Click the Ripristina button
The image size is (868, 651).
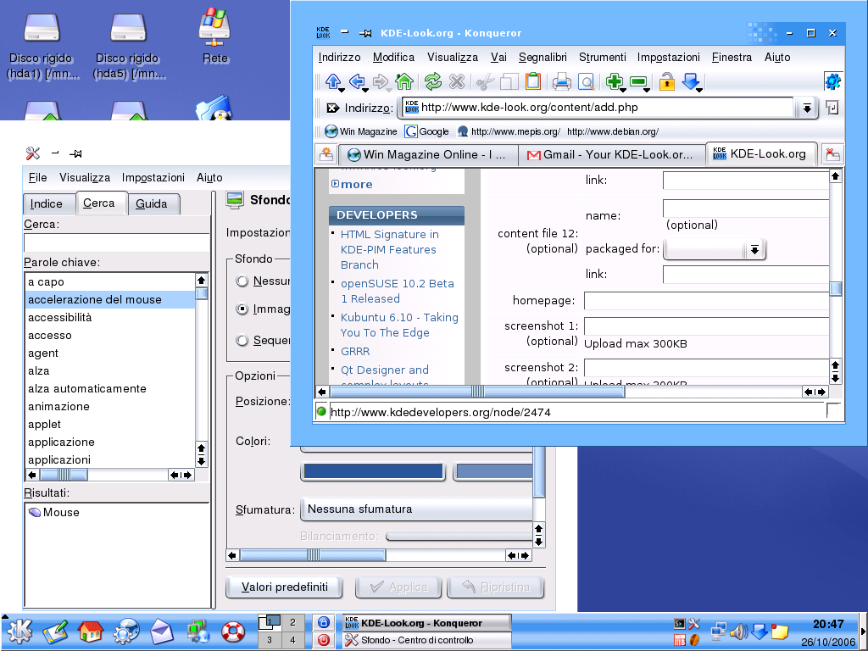(x=495, y=587)
